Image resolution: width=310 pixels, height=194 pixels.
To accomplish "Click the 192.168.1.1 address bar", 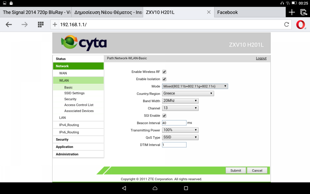I will 171,25.
